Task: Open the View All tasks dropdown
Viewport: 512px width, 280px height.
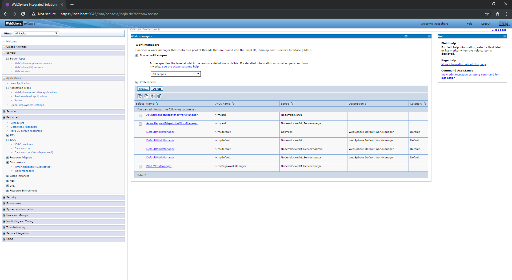Action: 36,33
